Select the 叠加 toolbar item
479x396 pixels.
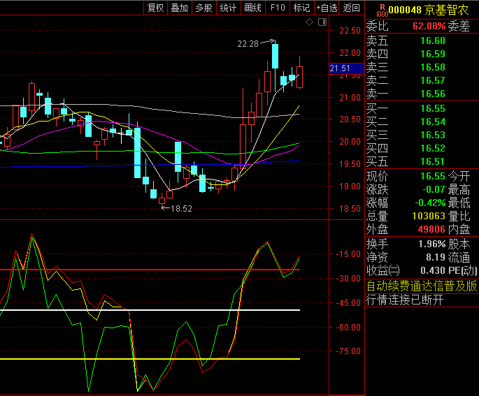pyautogui.click(x=180, y=8)
